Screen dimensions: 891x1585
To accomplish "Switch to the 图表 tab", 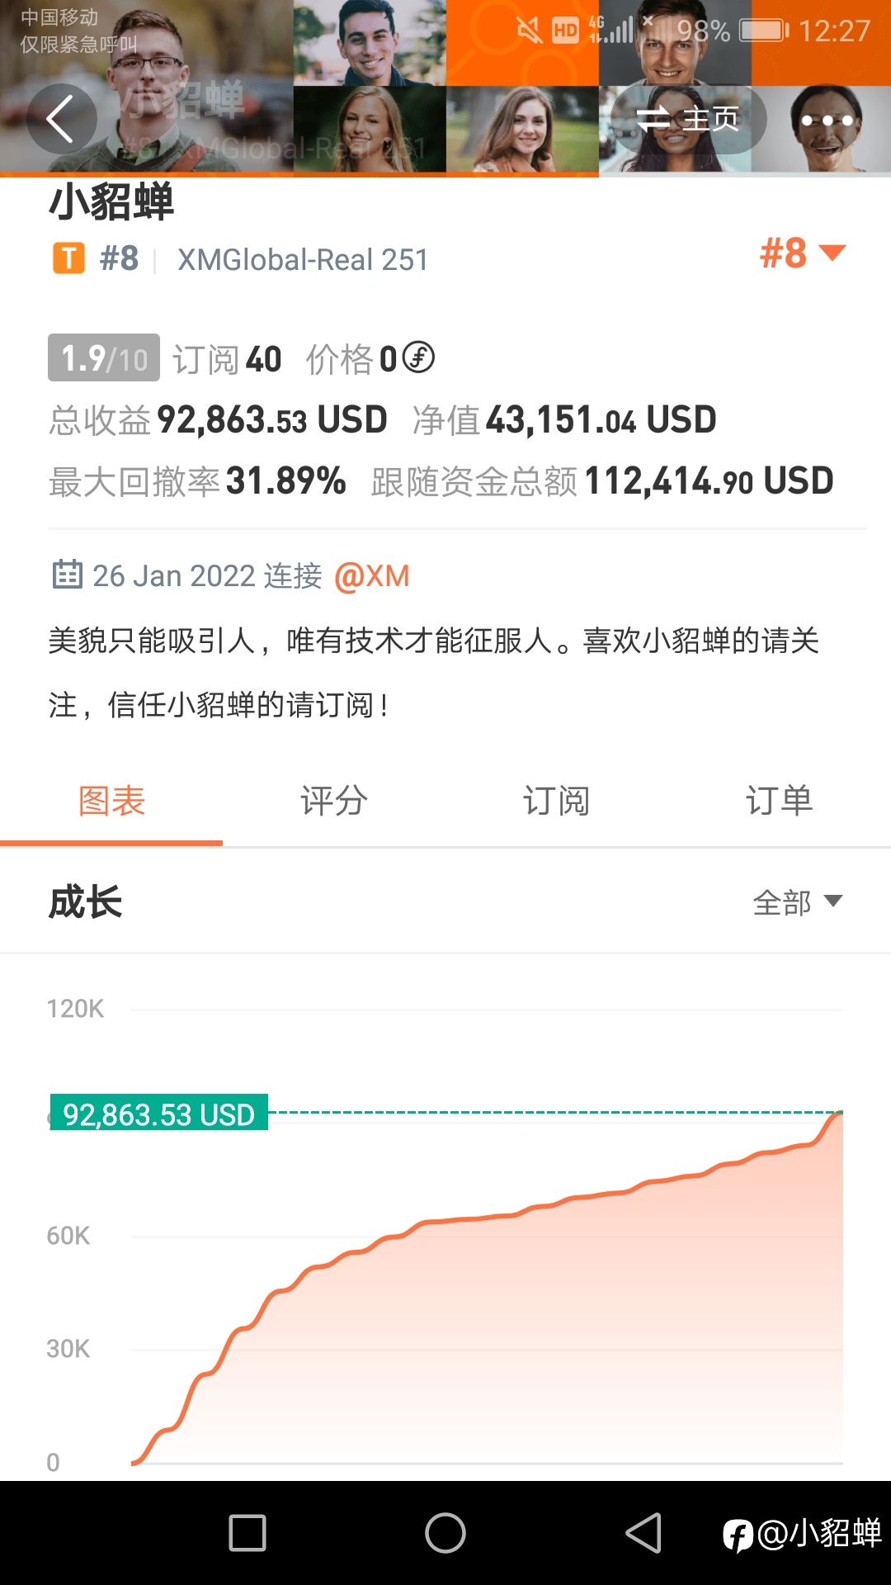I will pyautogui.click(x=111, y=801).
